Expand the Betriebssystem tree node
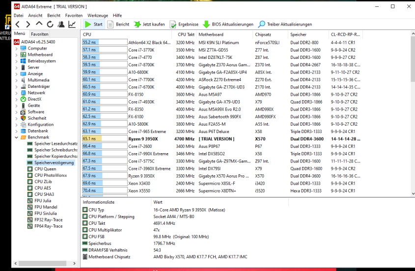 [x=16, y=61]
